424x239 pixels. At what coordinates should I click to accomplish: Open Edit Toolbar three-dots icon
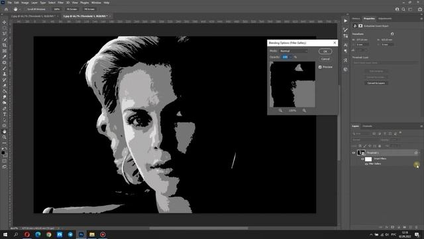coord(5,143)
